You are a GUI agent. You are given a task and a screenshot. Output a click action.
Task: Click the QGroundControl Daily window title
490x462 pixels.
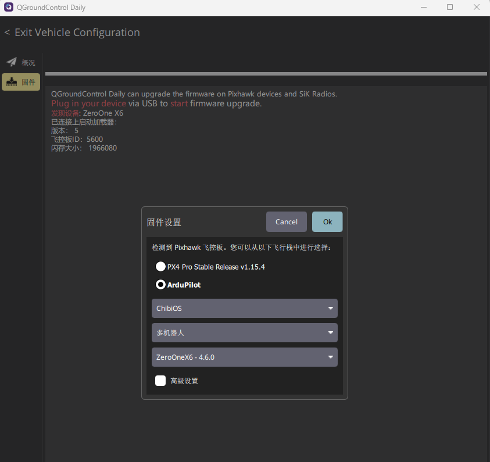tap(51, 8)
